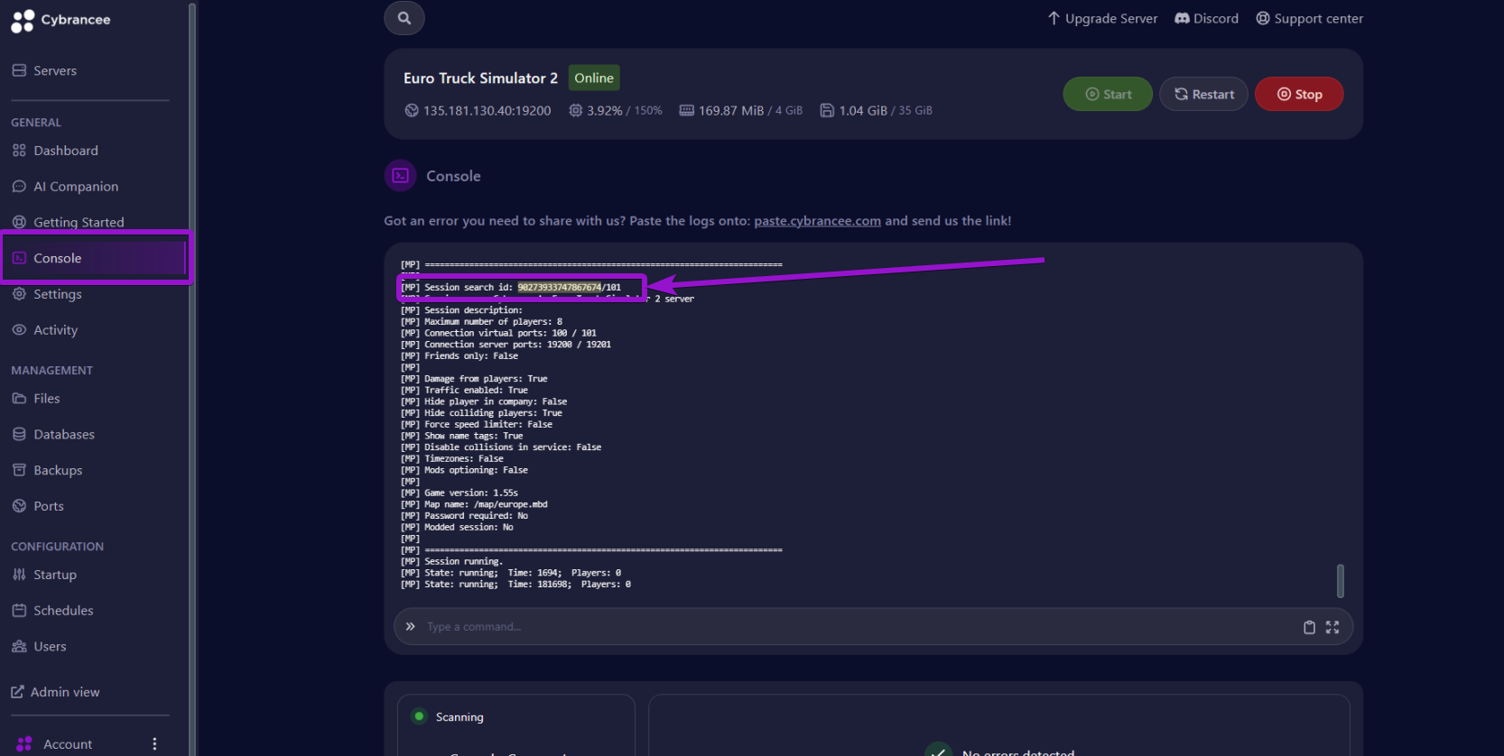Go to Dashboard in sidebar

[66, 151]
